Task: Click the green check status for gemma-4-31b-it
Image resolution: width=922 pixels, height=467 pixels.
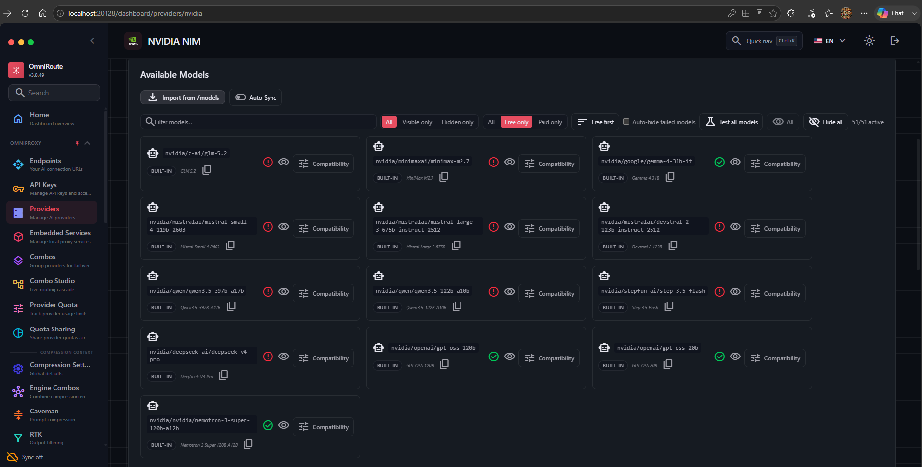Action: tap(720, 162)
